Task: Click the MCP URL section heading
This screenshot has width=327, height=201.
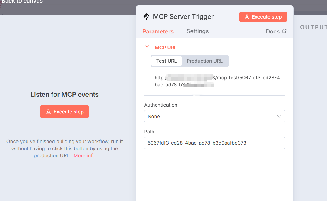Action: pyautogui.click(x=166, y=47)
